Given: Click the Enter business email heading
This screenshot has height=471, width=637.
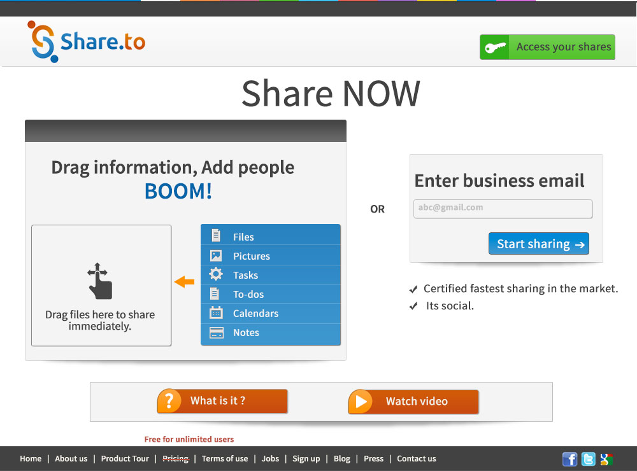Looking at the screenshot, I should tap(499, 181).
